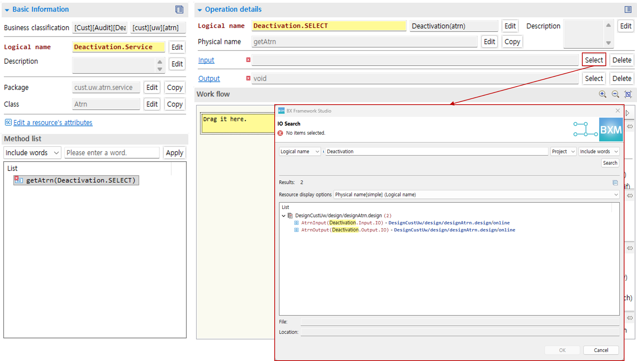Click the getAtrn method icon in Method list
This screenshot has height=361, width=637.
pyautogui.click(x=19, y=180)
